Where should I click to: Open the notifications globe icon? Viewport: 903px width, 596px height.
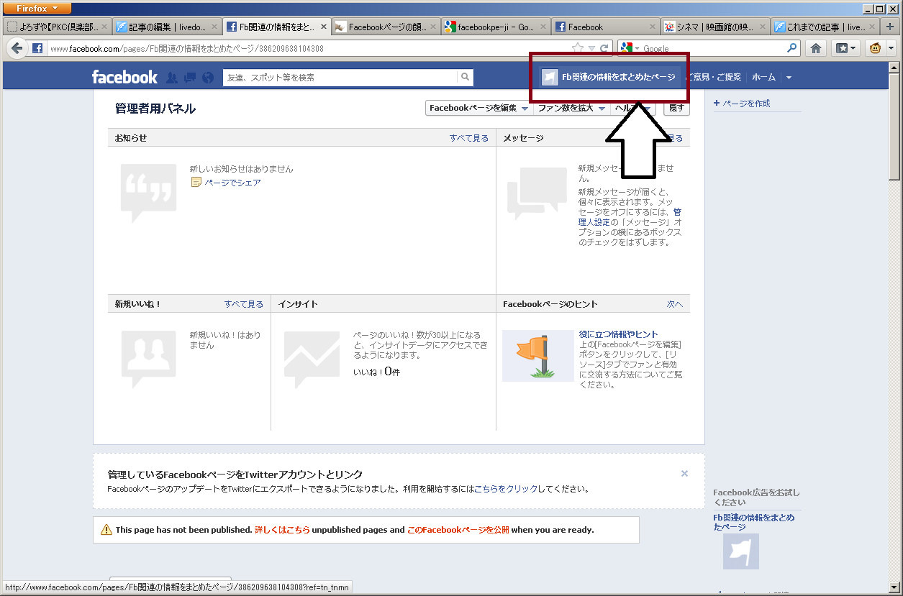pyautogui.click(x=208, y=77)
